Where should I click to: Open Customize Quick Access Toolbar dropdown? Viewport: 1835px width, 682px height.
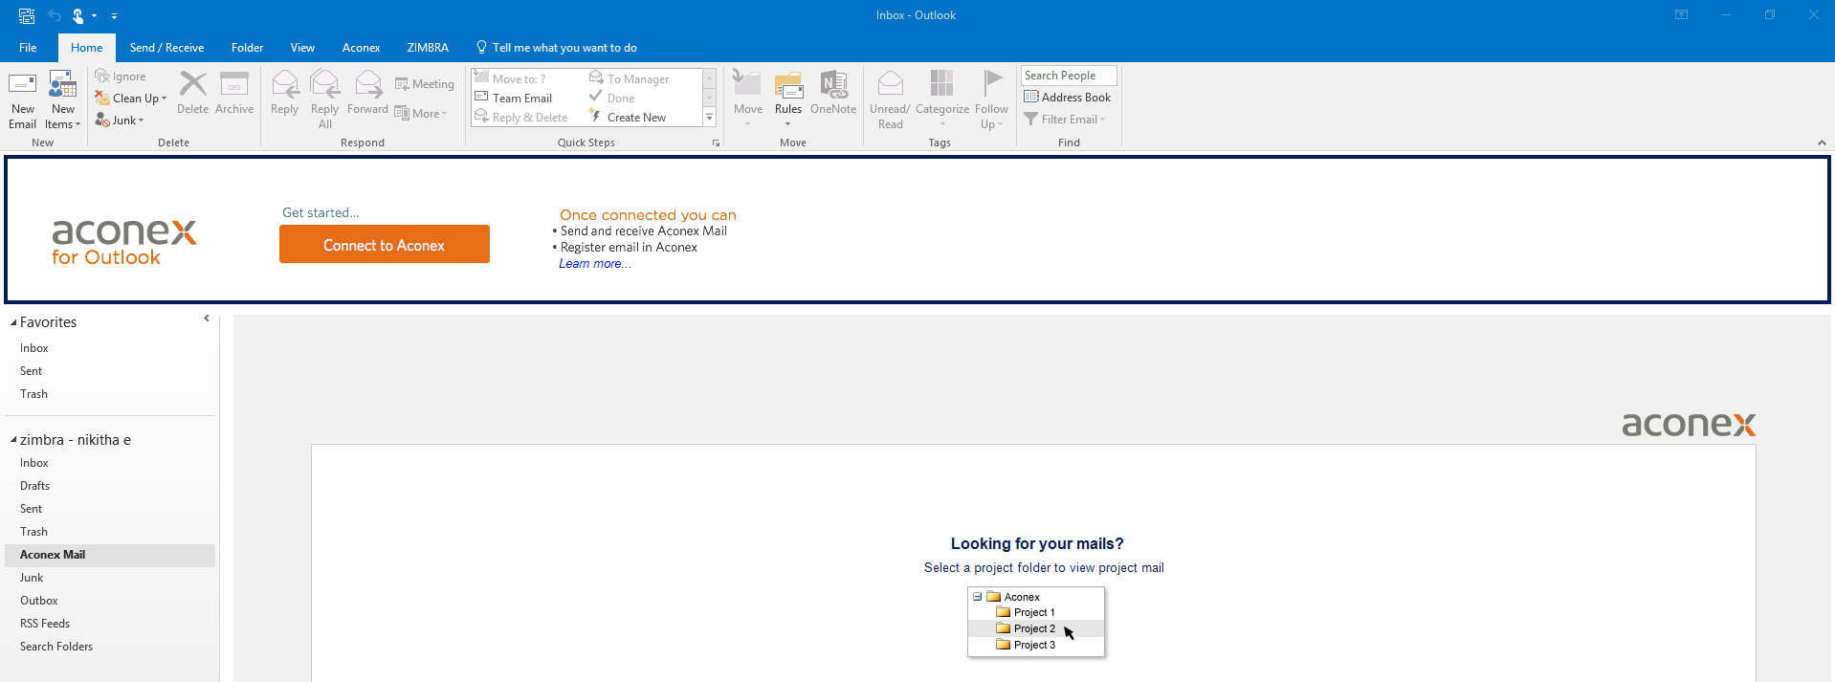point(114,16)
